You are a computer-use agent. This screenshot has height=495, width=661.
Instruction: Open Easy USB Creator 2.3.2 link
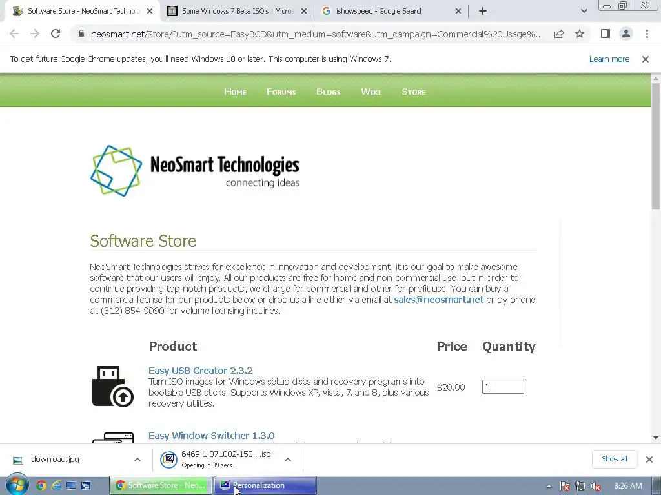[200, 371]
